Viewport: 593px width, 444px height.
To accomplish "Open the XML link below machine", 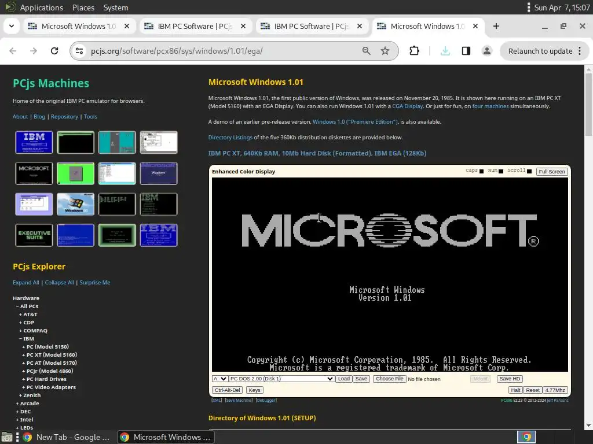I will (x=217, y=400).
